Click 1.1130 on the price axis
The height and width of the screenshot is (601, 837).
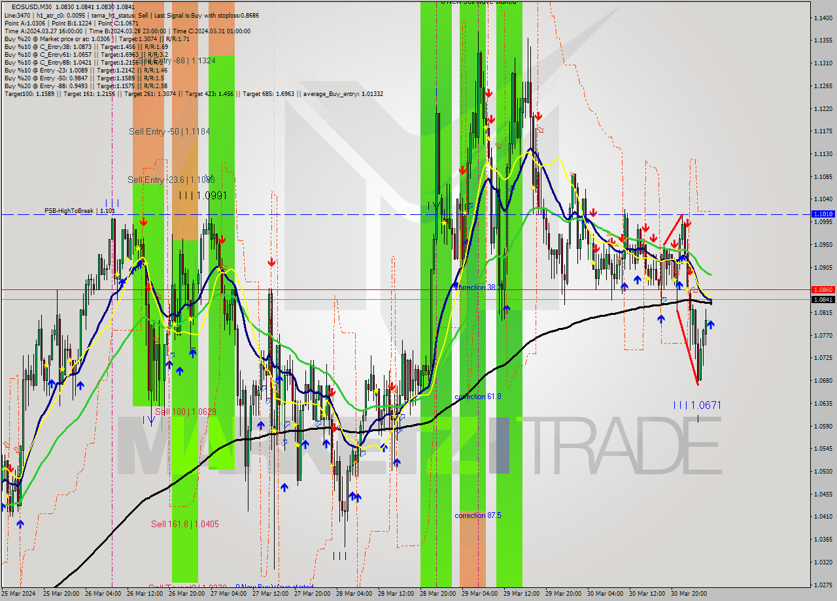point(823,154)
